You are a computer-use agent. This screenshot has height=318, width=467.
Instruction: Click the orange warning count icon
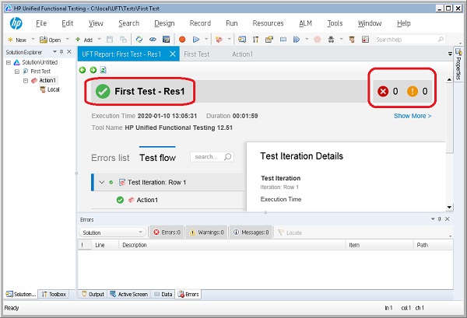[413, 91]
